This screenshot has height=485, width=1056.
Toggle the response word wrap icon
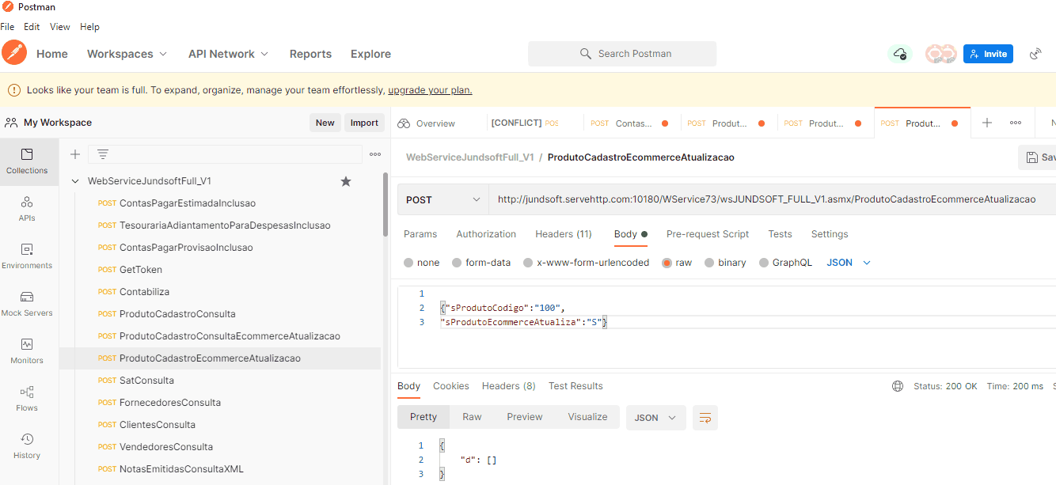(705, 418)
